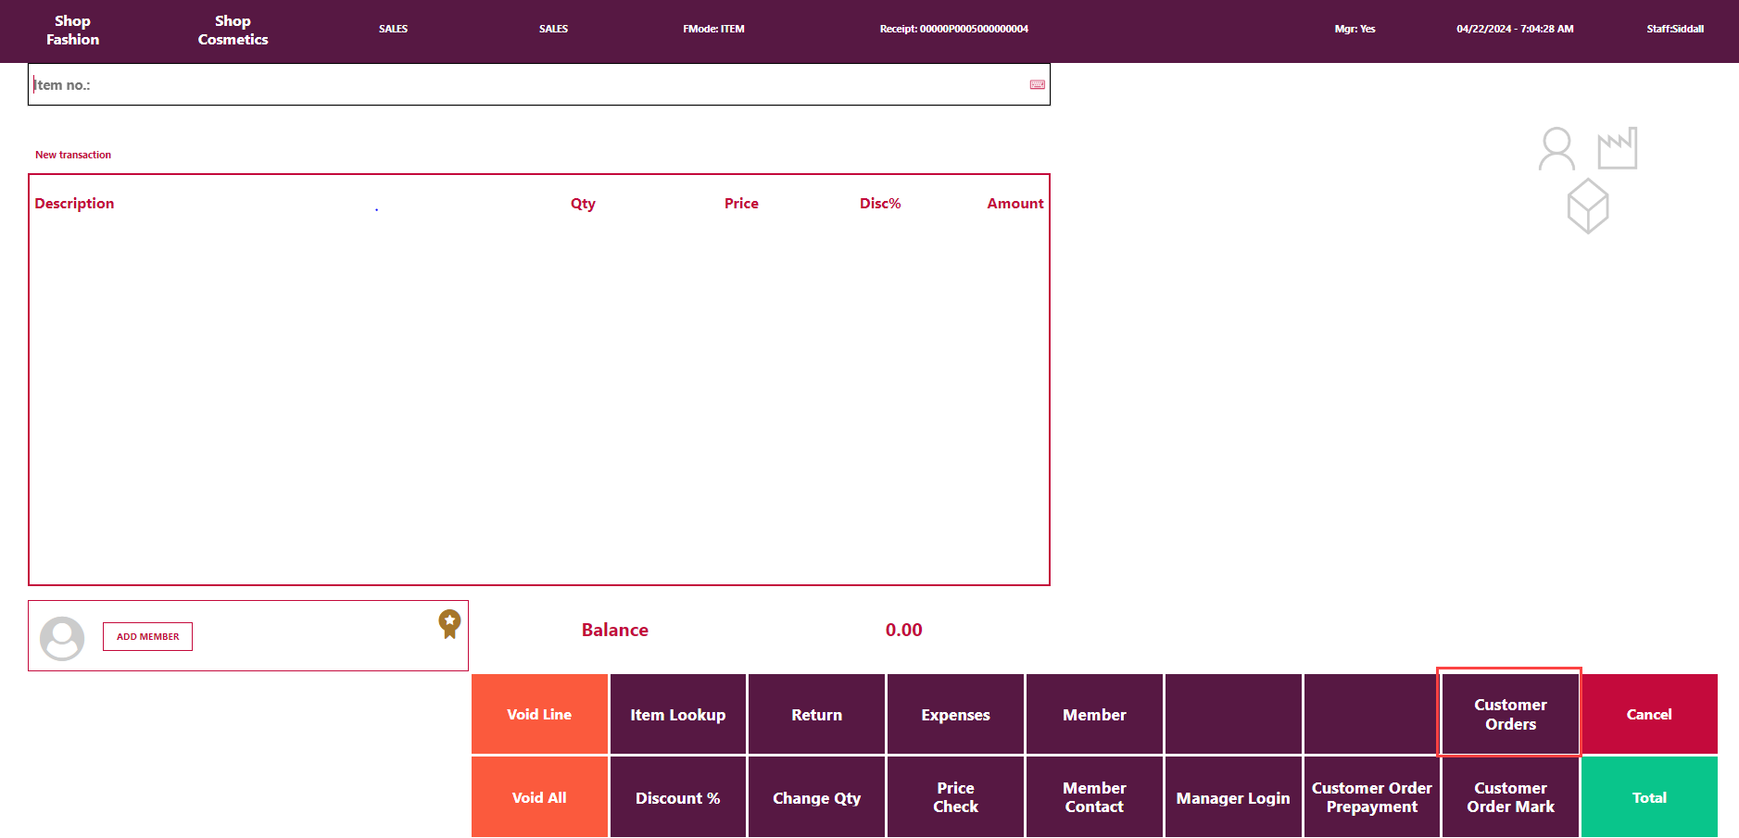Viewport: 1739px width, 838px height.
Task: Open the Price Check function
Action: 955,797
